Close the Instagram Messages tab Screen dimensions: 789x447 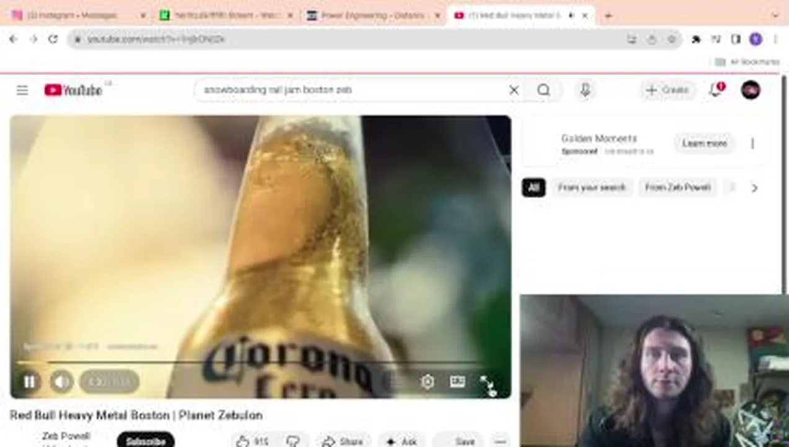(142, 16)
